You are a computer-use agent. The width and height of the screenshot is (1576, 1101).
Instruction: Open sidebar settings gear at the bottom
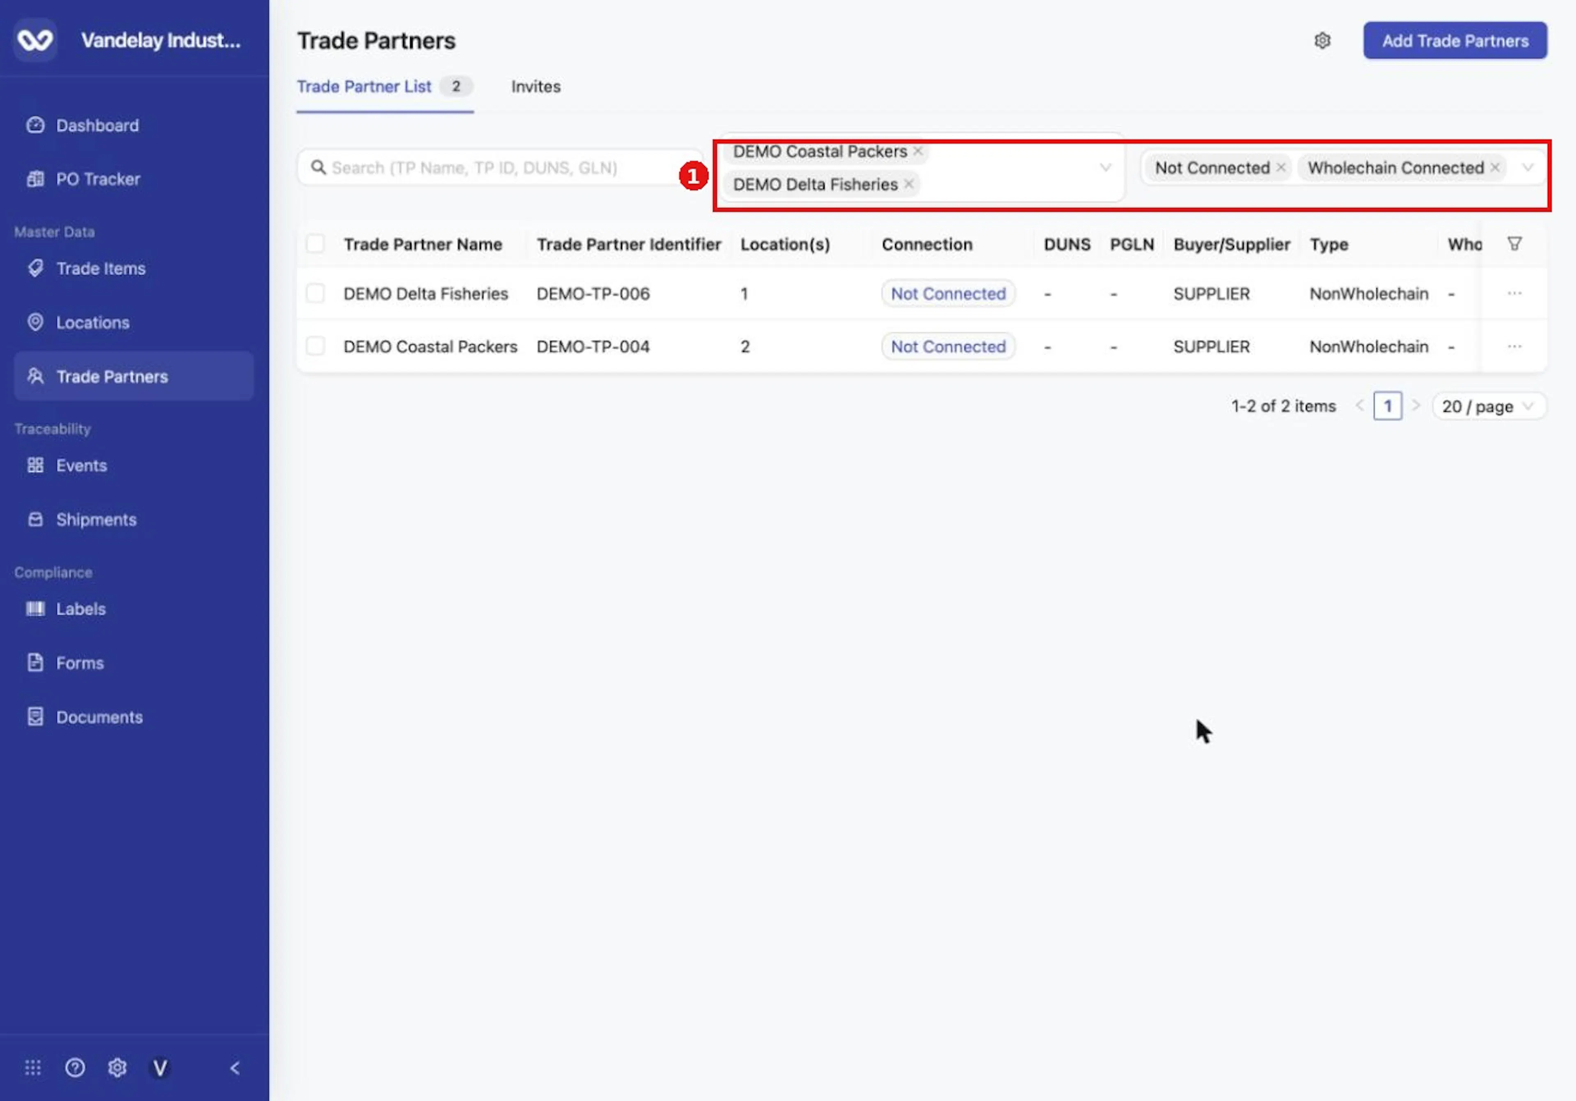coord(117,1068)
